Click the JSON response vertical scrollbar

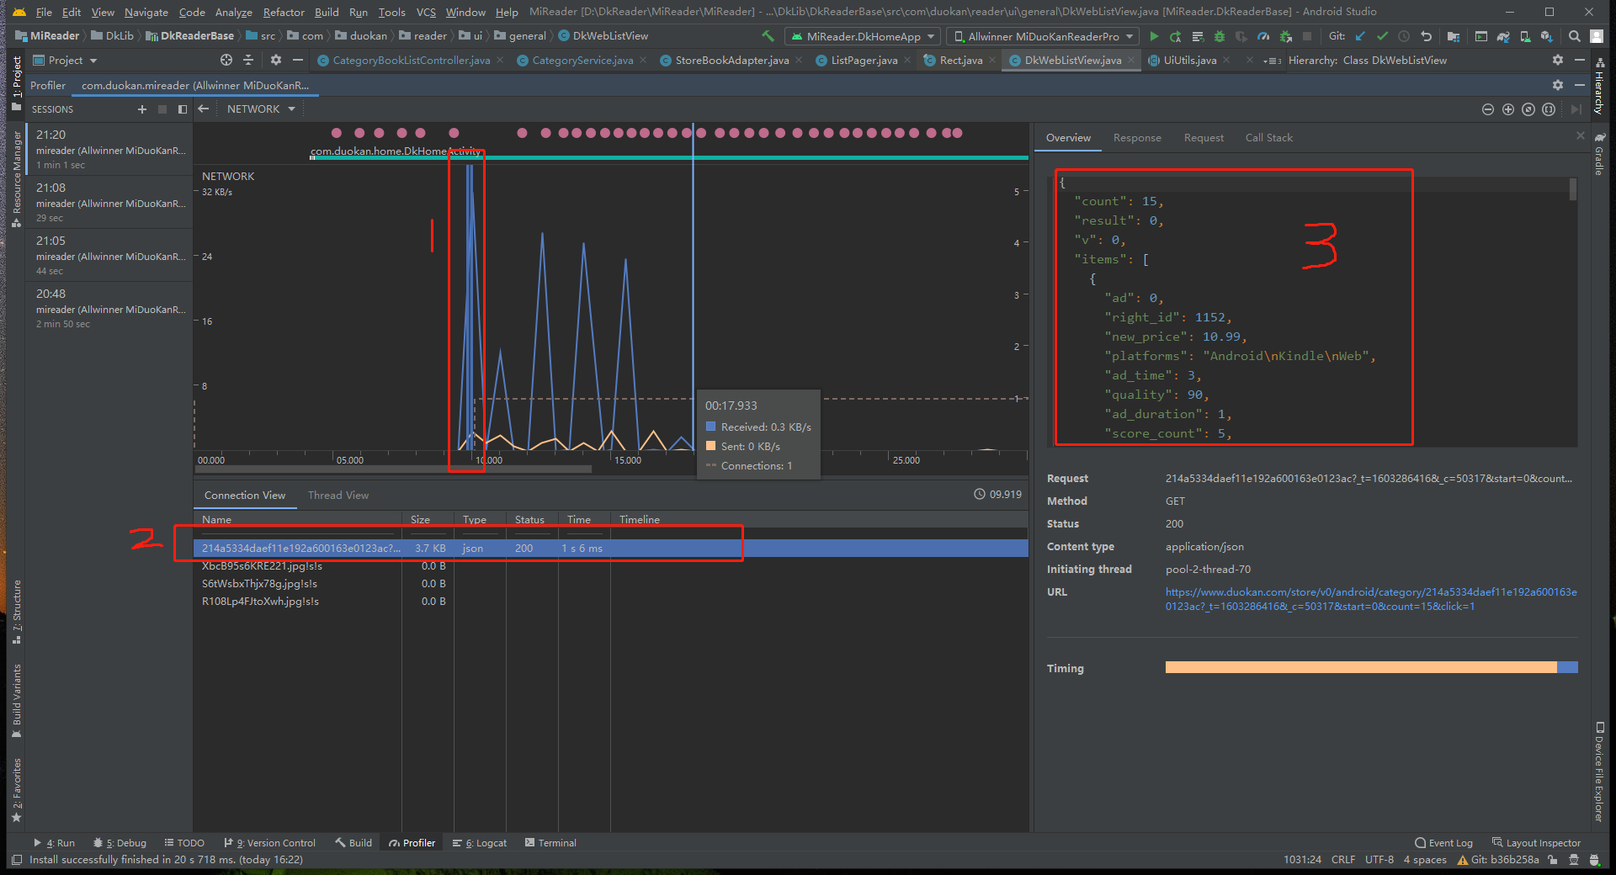tap(1573, 189)
